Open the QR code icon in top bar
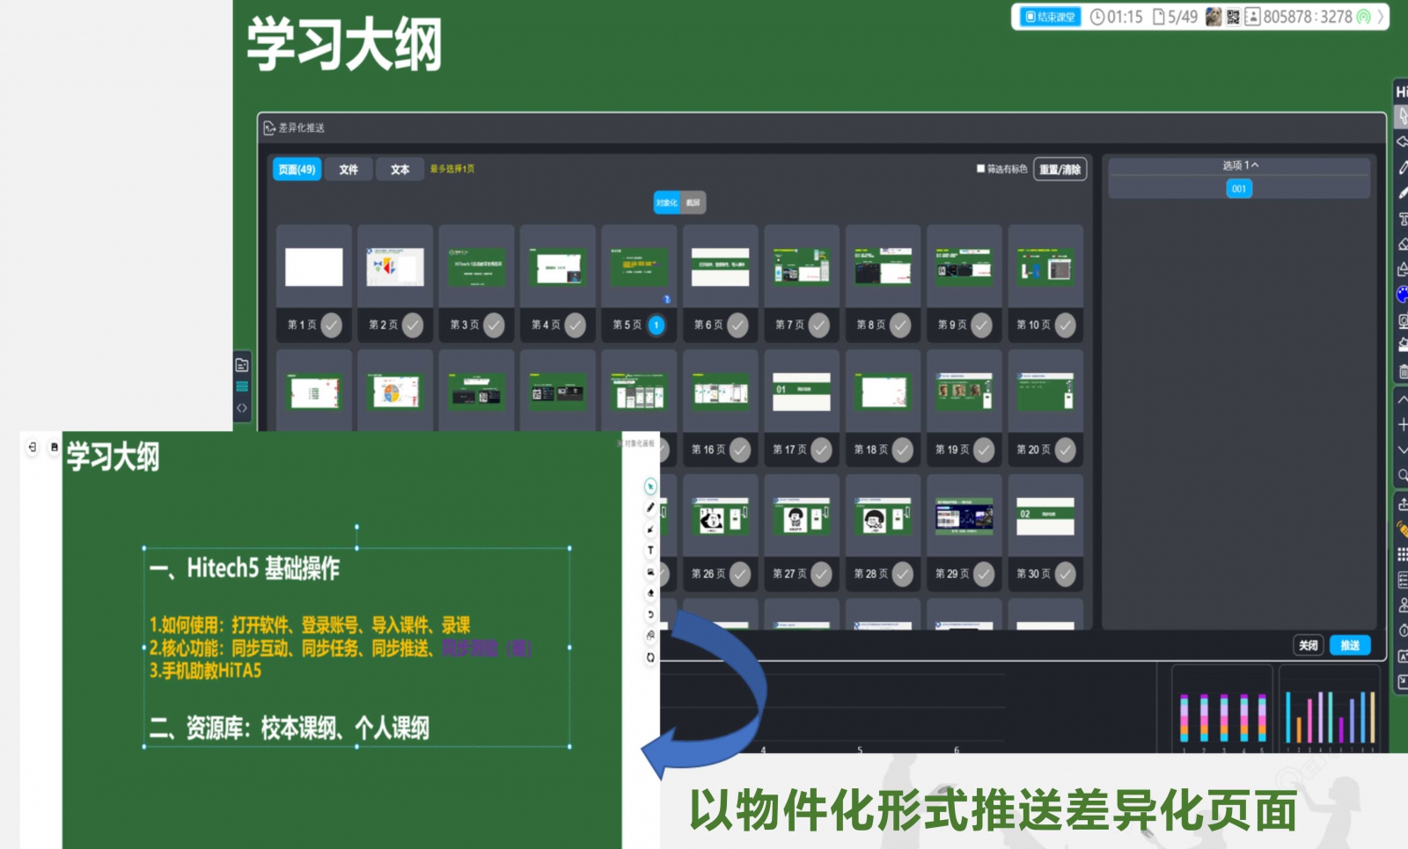This screenshot has width=1408, height=849. pos(1233,17)
